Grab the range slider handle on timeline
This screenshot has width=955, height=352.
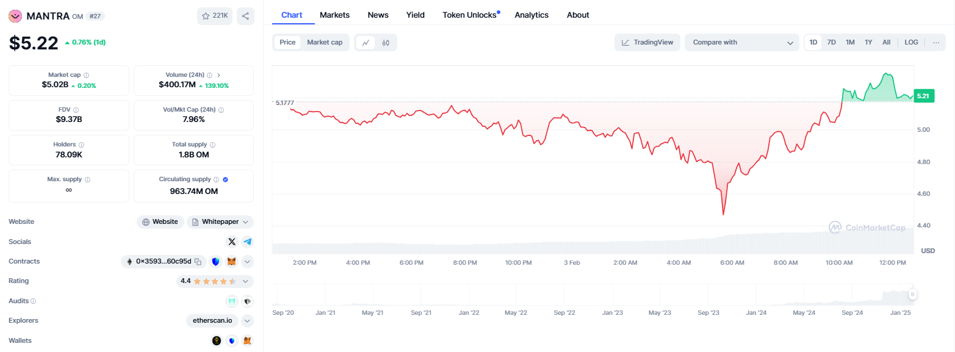pyautogui.click(x=912, y=295)
